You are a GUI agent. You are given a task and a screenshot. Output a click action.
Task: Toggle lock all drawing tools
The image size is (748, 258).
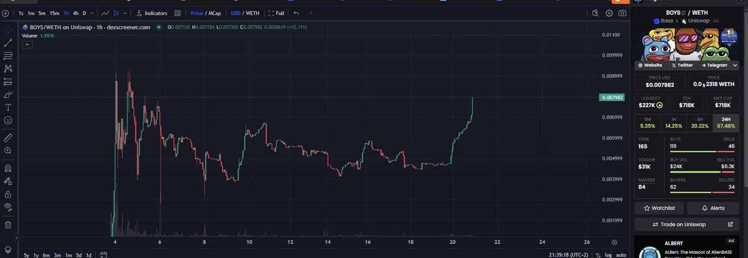click(8, 193)
